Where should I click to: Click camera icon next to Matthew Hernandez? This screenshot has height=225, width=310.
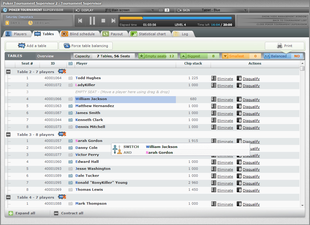tap(71, 106)
